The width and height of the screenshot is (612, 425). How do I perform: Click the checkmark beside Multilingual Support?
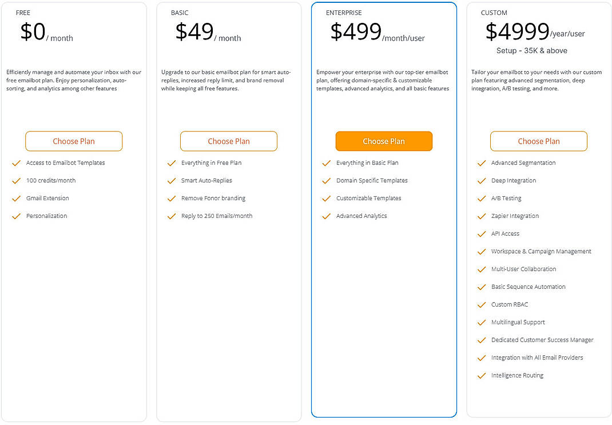point(481,323)
